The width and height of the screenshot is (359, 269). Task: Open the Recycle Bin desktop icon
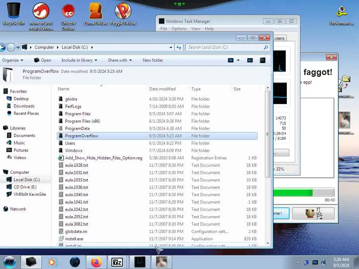tap(13, 14)
